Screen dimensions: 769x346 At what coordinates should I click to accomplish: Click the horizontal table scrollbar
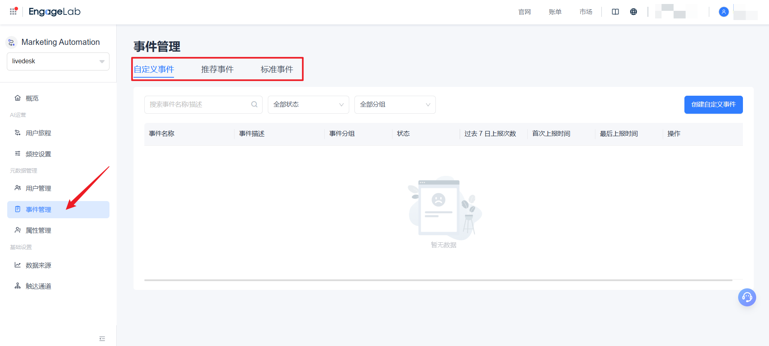438,280
